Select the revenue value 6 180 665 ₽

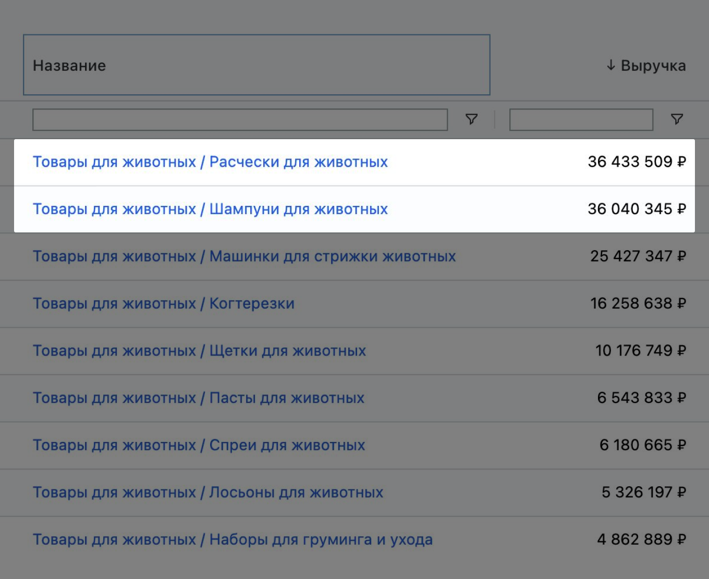coord(643,445)
